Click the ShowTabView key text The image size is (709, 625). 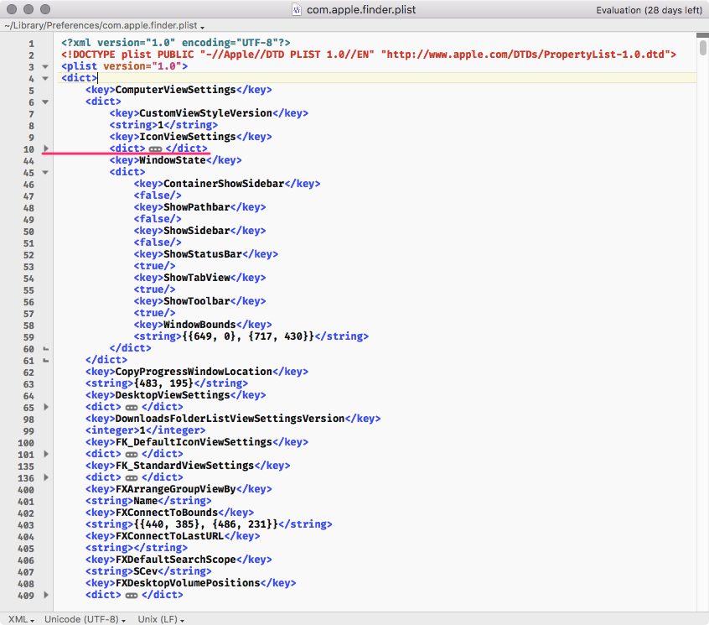[x=197, y=278]
